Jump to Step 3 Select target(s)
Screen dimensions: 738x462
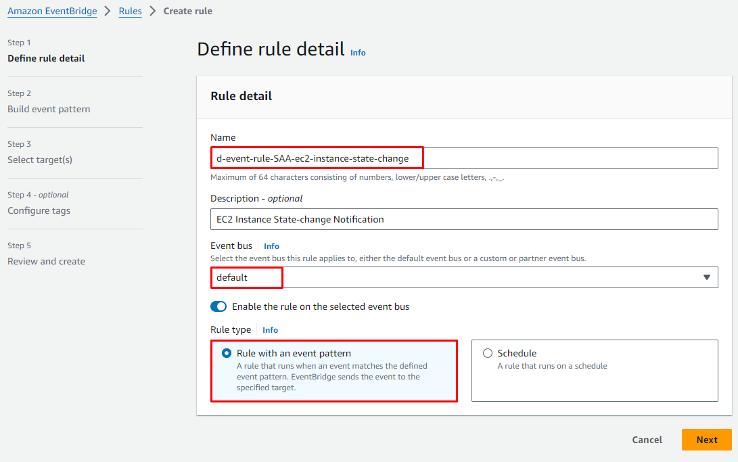tap(40, 160)
